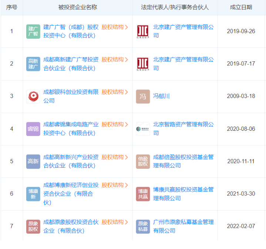This screenshot has height=249, width=266.
Task: Click the sequence number 1 cell
Action: point(11,31)
